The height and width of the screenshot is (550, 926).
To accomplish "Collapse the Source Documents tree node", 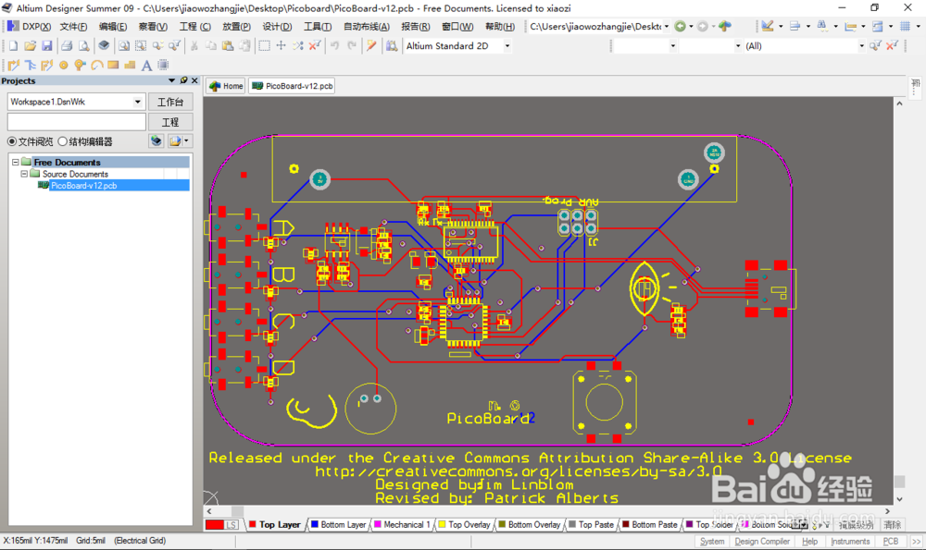I will pos(23,174).
